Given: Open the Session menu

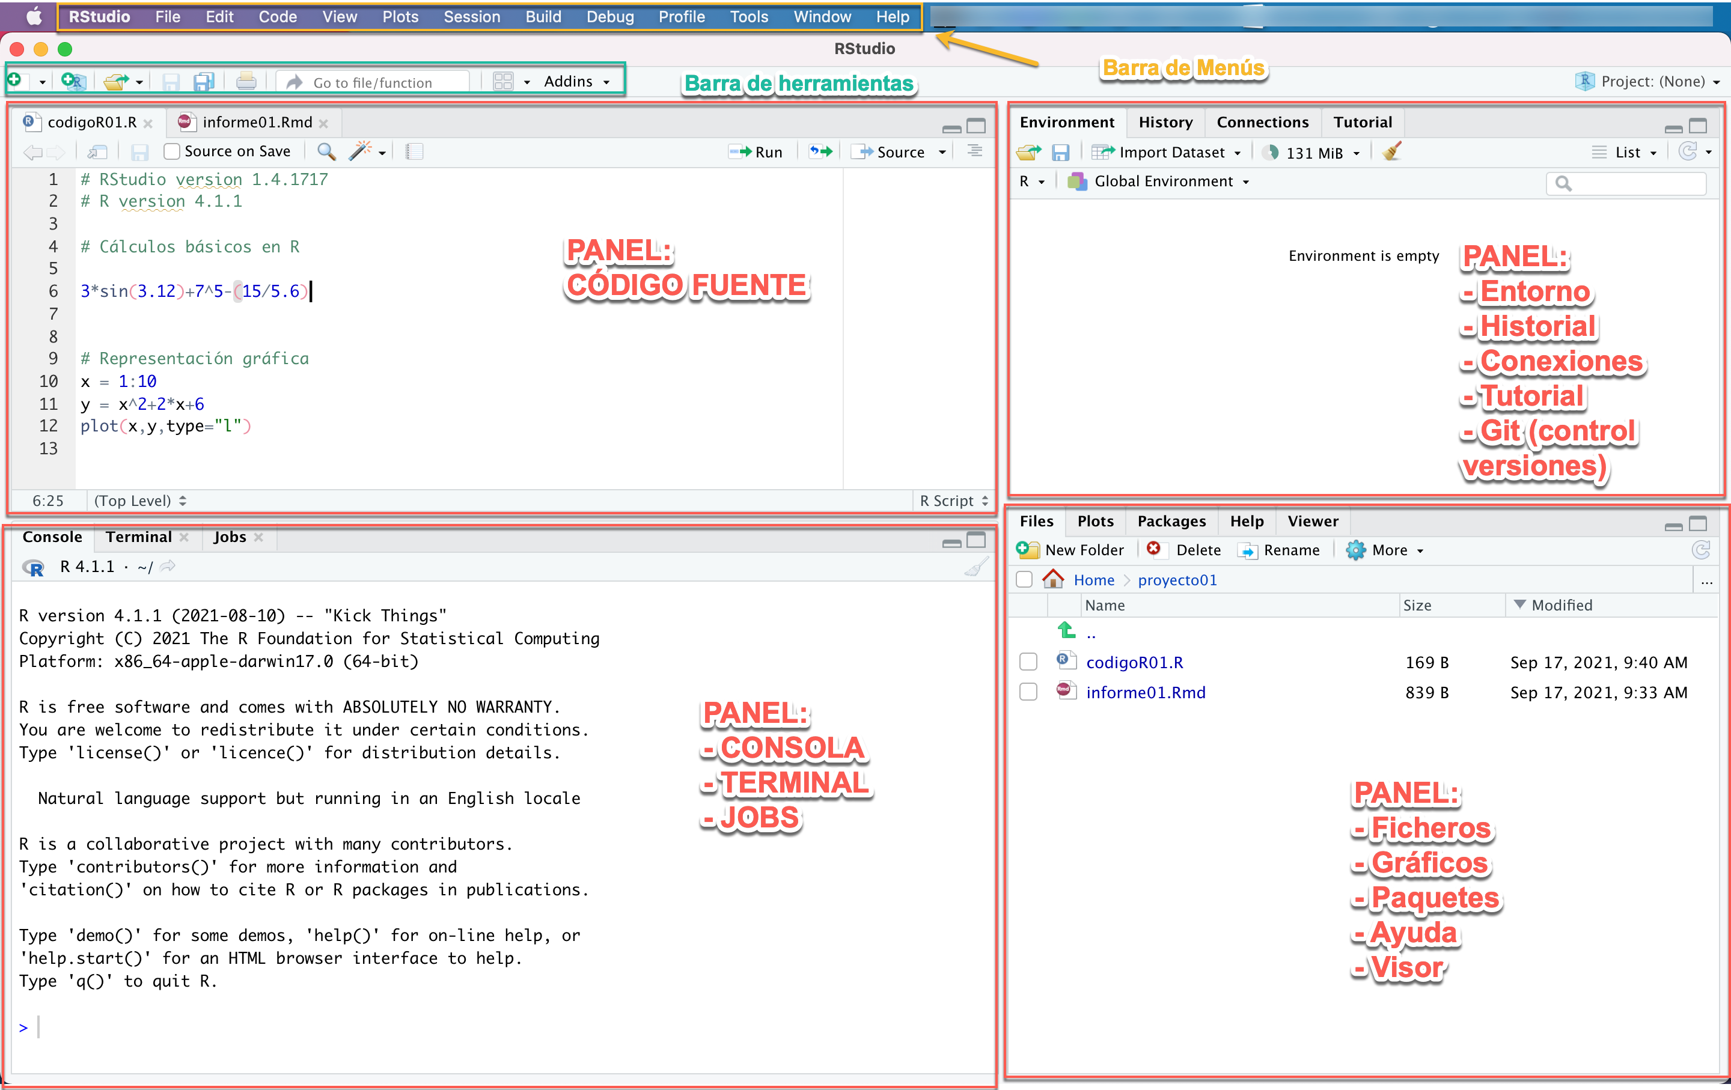Looking at the screenshot, I should [472, 17].
